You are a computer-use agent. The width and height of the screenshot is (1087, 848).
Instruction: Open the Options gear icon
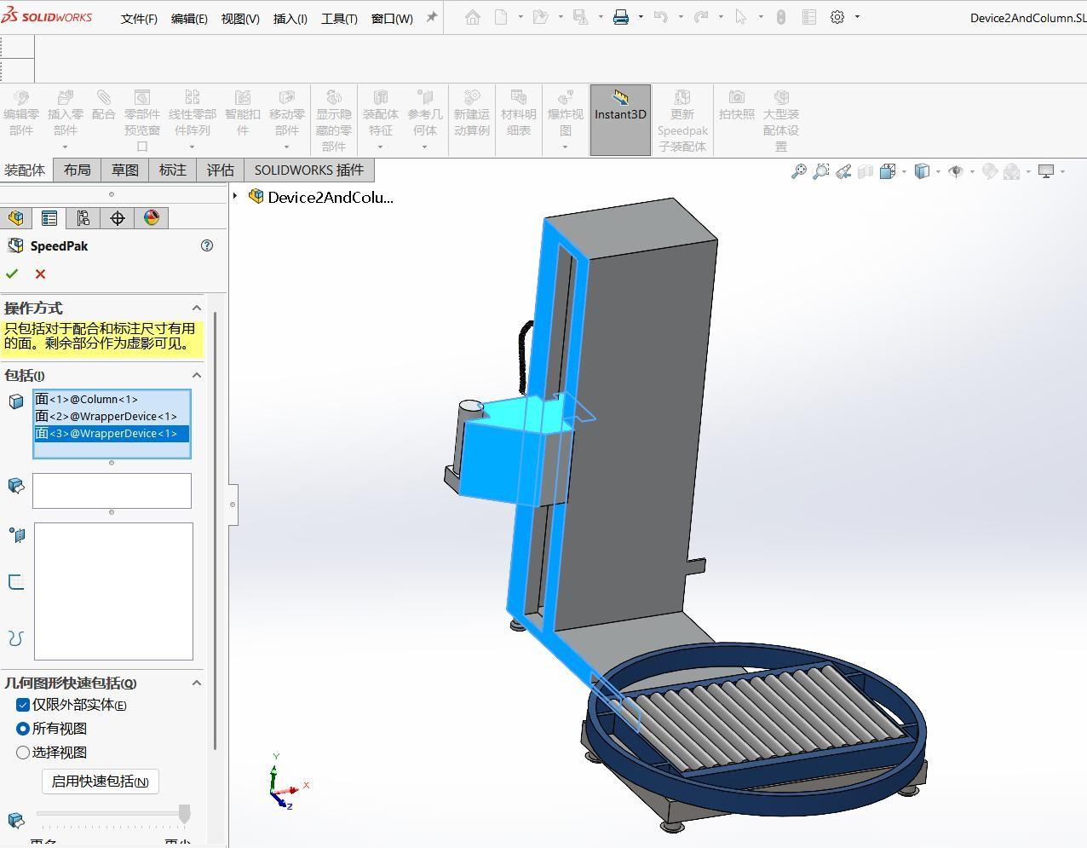pos(837,17)
